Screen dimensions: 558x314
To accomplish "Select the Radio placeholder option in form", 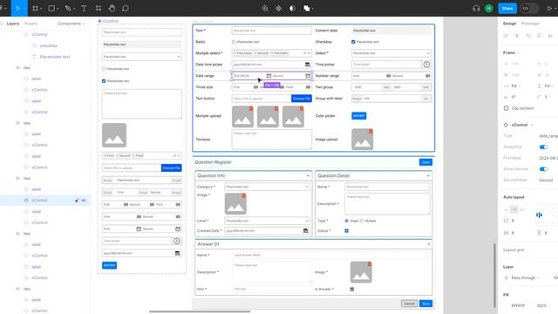I will coord(234,42).
